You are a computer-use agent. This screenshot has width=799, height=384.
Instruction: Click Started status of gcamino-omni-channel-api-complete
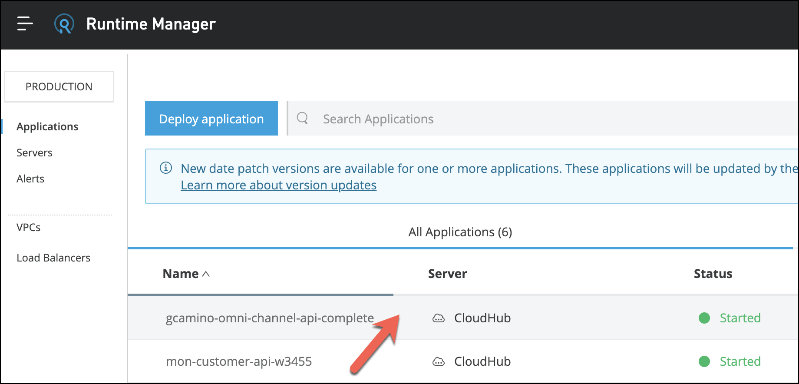740,318
